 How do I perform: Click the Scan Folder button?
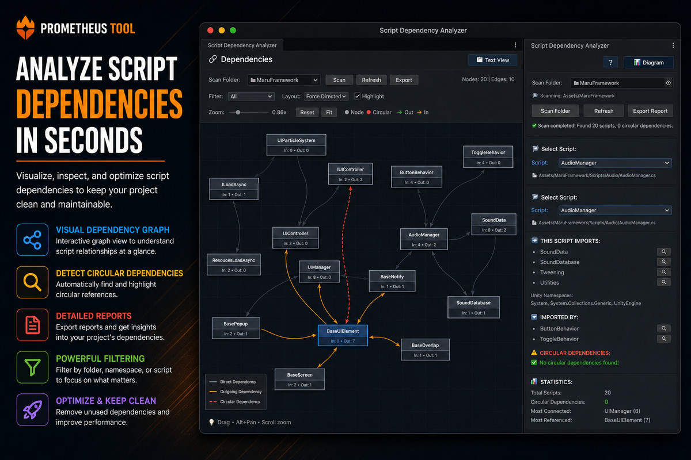(555, 111)
